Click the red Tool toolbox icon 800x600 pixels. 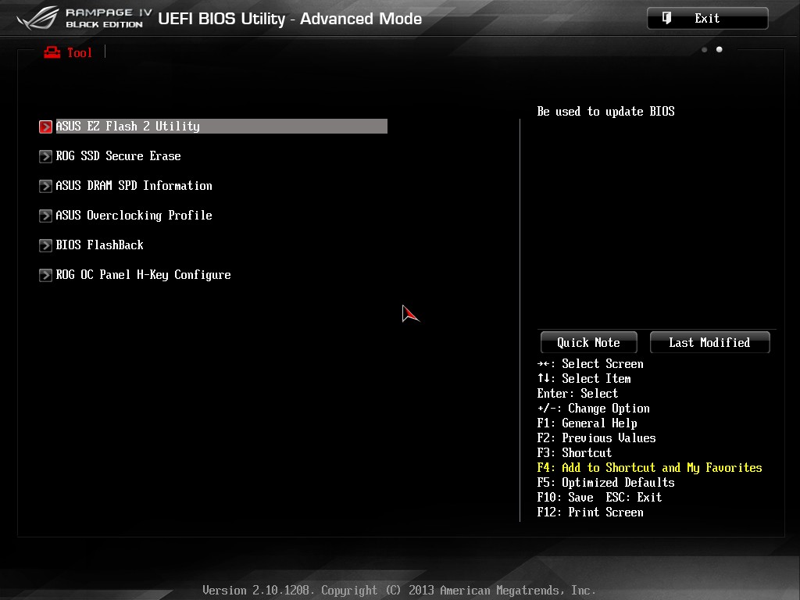pyautogui.click(x=52, y=52)
